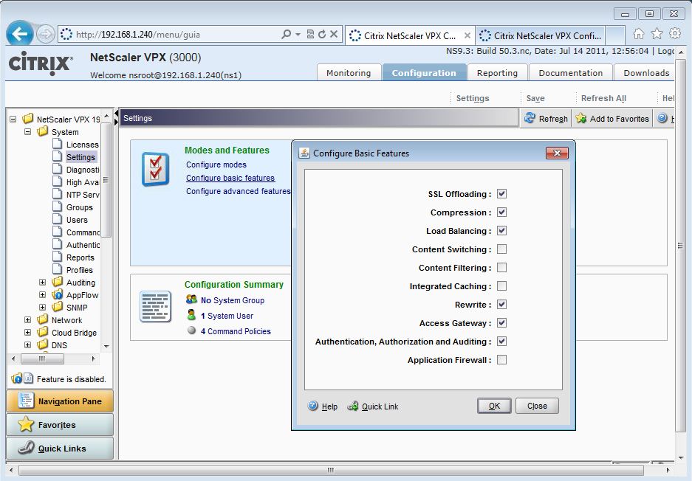Open the Reporting tab

pos(497,73)
